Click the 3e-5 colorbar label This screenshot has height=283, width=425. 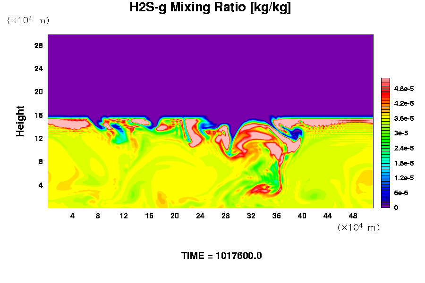[400, 133]
